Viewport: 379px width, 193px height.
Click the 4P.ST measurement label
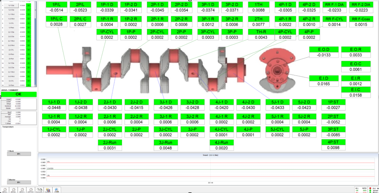pyautogui.click(x=333, y=142)
